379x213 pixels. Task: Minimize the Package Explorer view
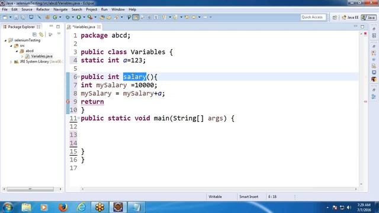(x=51, y=26)
